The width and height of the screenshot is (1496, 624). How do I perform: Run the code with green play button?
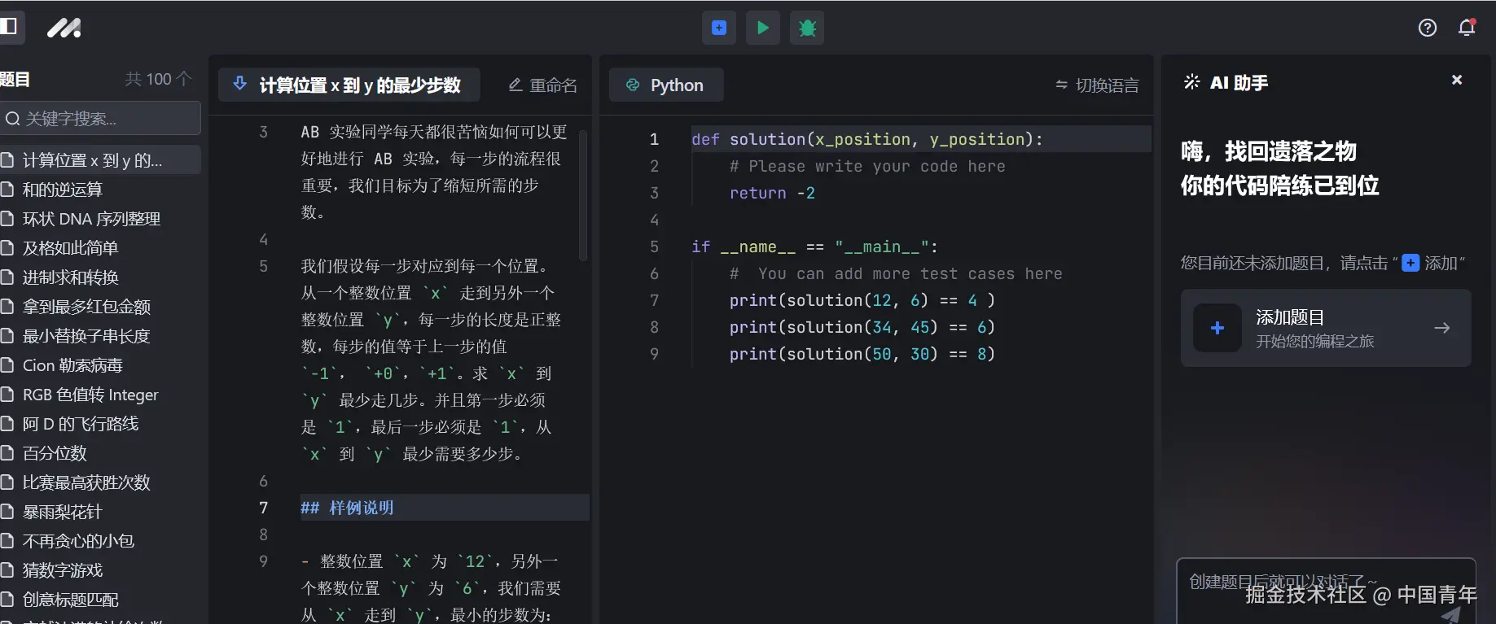pyautogui.click(x=763, y=28)
